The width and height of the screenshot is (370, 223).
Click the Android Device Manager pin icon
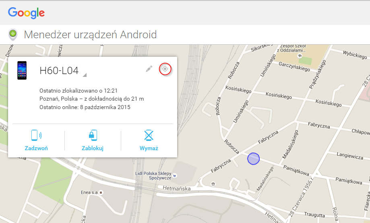pos(13,35)
